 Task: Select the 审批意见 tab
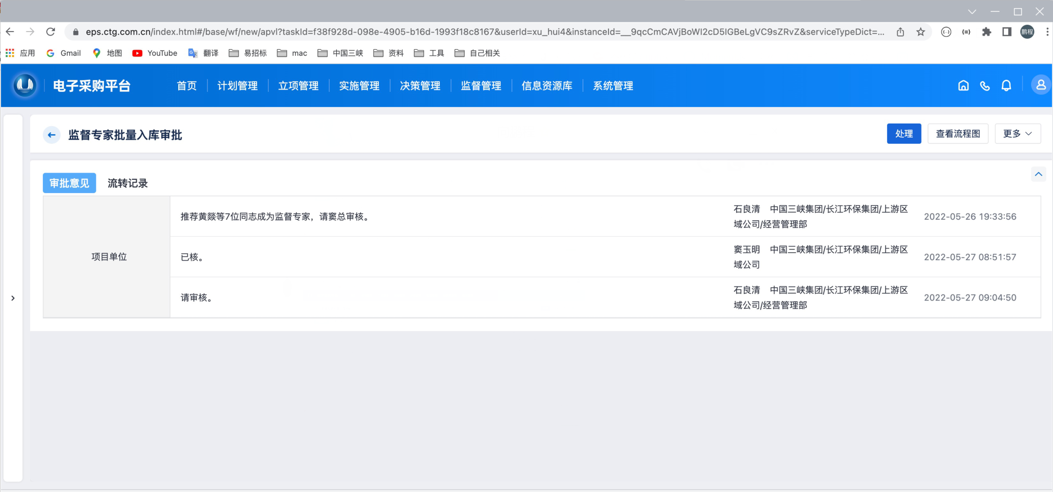tap(70, 183)
